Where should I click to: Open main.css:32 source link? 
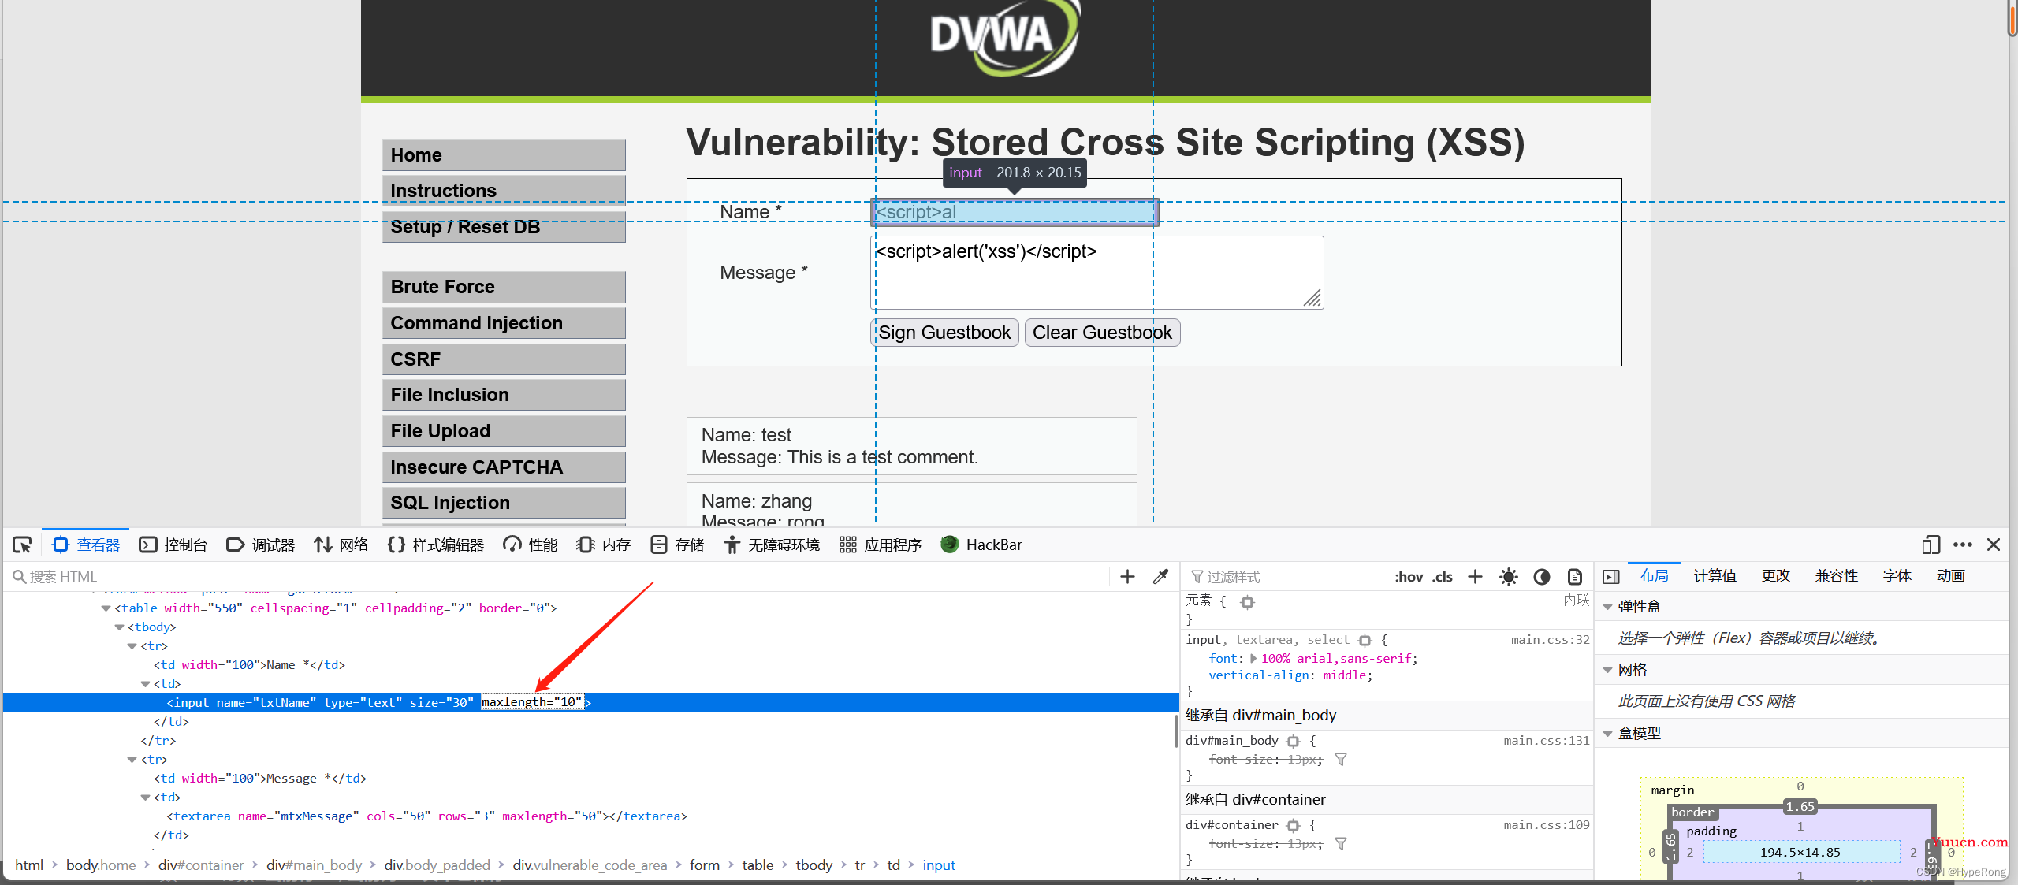point(1550,640)
